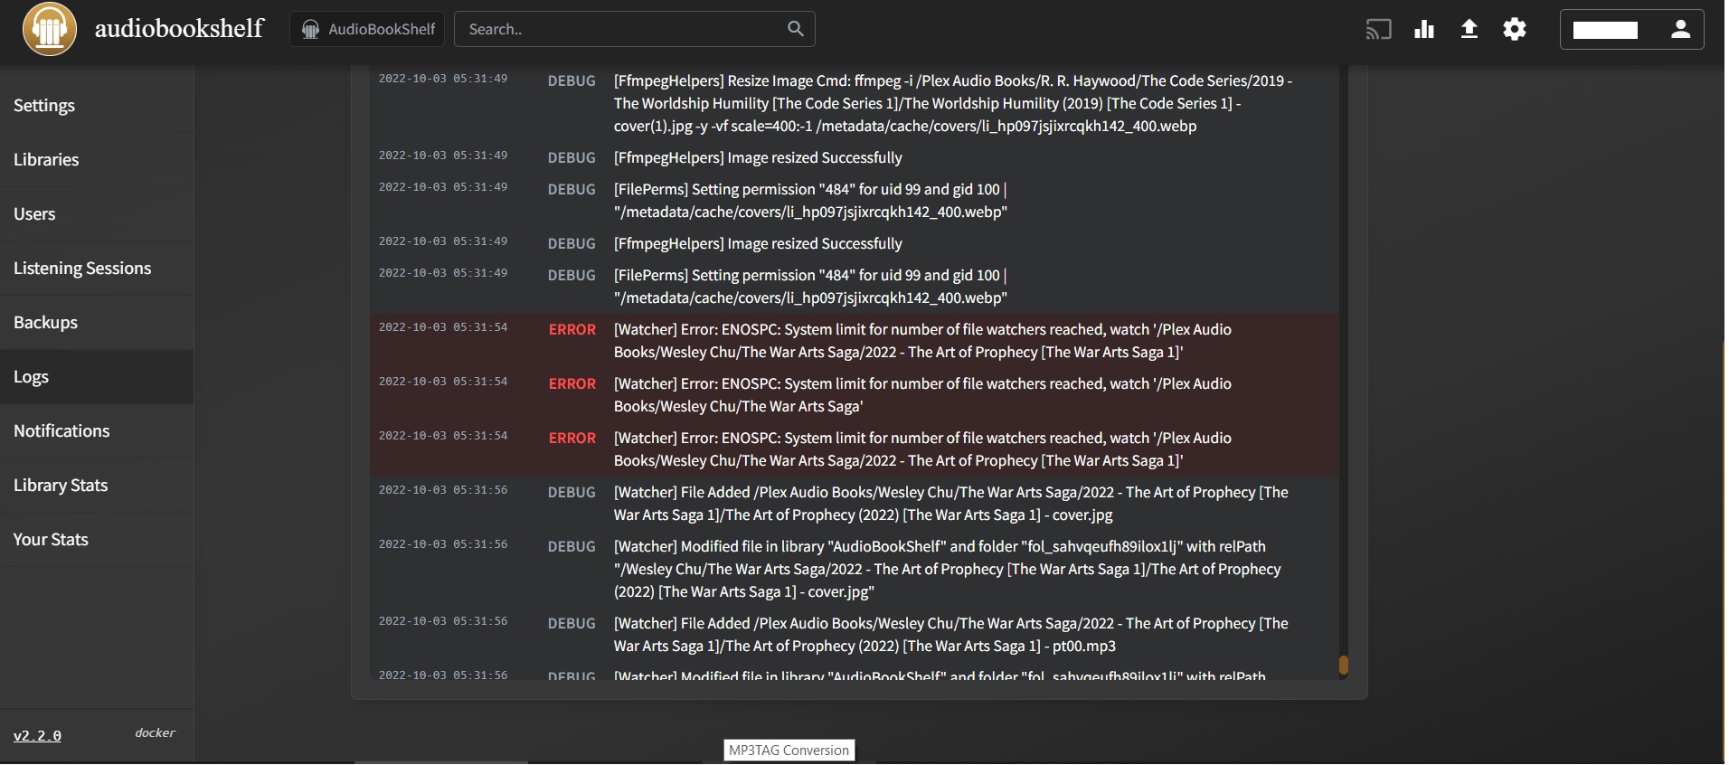Click the MP3TAG Conversion tooltip label
Viewport: 1729px width, 765px height.
789,751
